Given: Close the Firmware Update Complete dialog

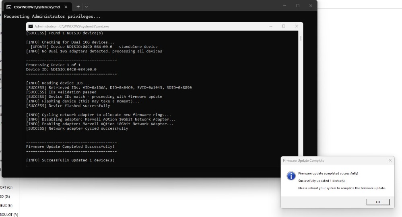Looking at the screenshot, I should (390, 160).
